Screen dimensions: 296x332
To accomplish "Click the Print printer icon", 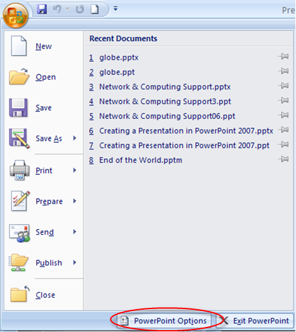I will click(20, 170).
